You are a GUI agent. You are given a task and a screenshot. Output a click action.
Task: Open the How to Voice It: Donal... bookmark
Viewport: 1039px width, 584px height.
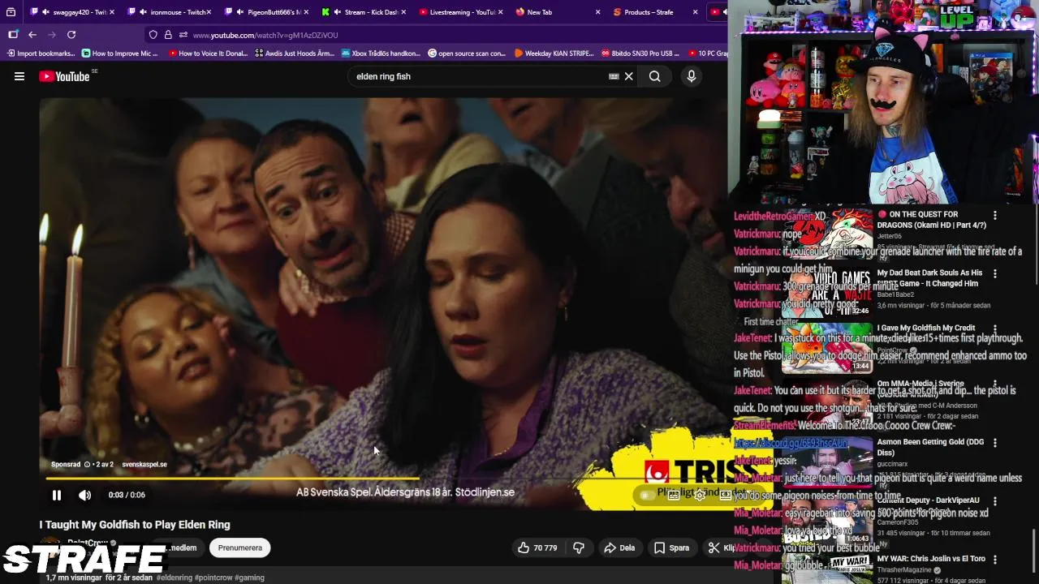point(208,54)
